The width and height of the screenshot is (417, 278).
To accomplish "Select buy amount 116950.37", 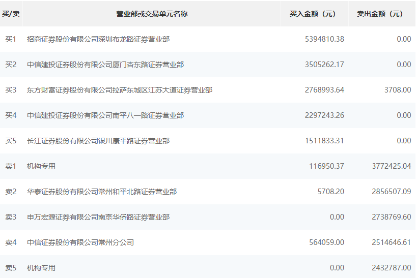I will click(326, 166).
